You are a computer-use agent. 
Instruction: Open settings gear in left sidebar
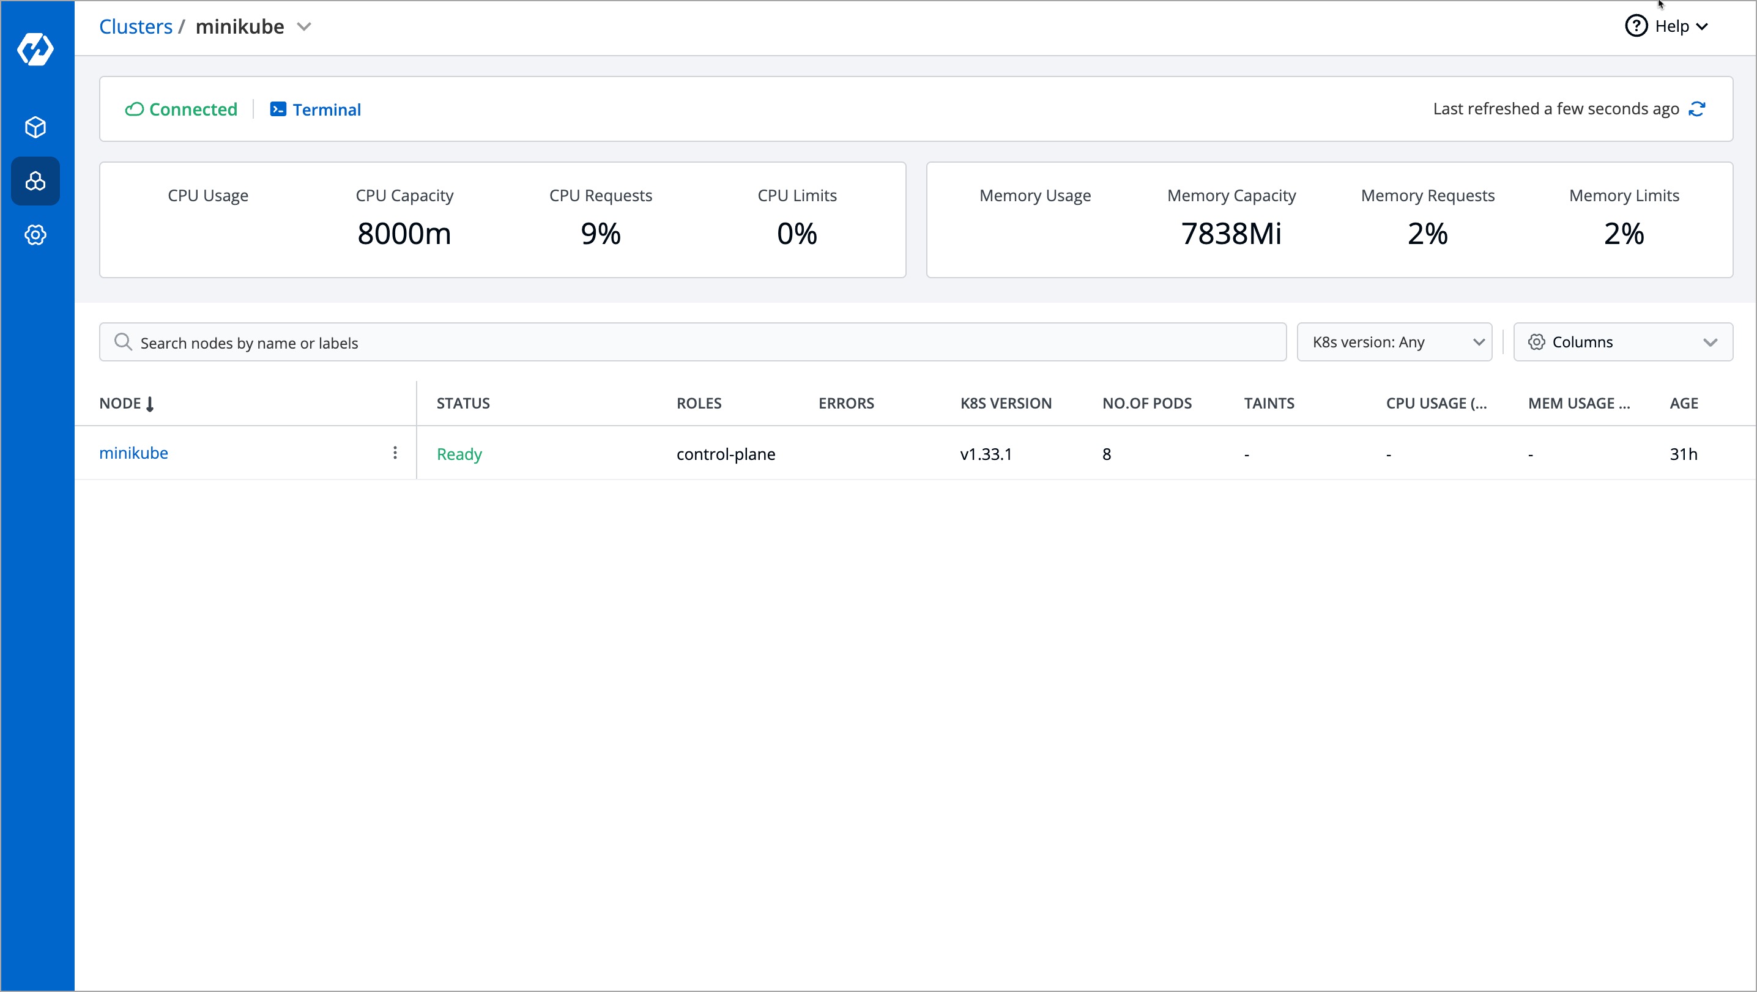tap(35, 235)
